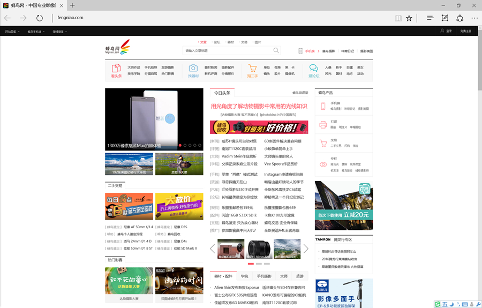Open Make a Web Note icon
The width and height of the screenshot is (482, 308).
(x=445, y=18)
